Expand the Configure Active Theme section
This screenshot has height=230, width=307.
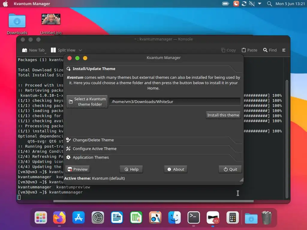(x=153, y=149)
